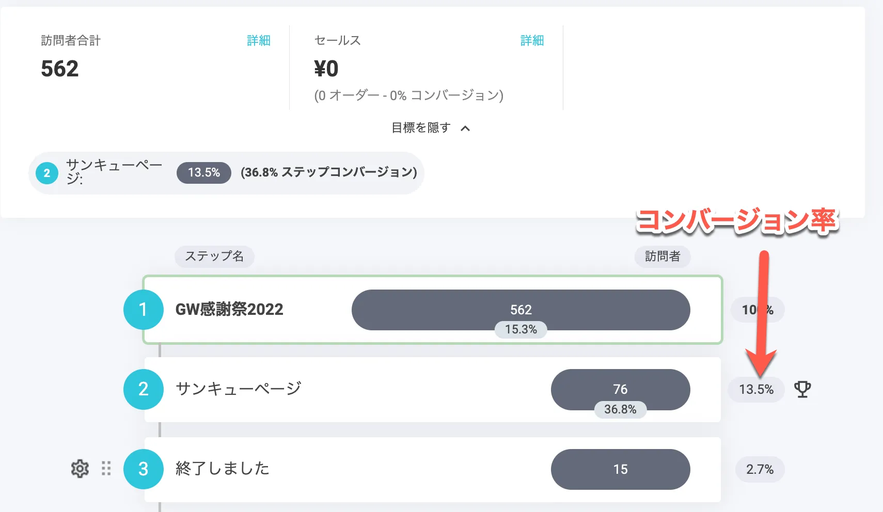The image size is (883, 512).
Task: Click the goal badge circle numbered 2
Action: pos(47,173)
